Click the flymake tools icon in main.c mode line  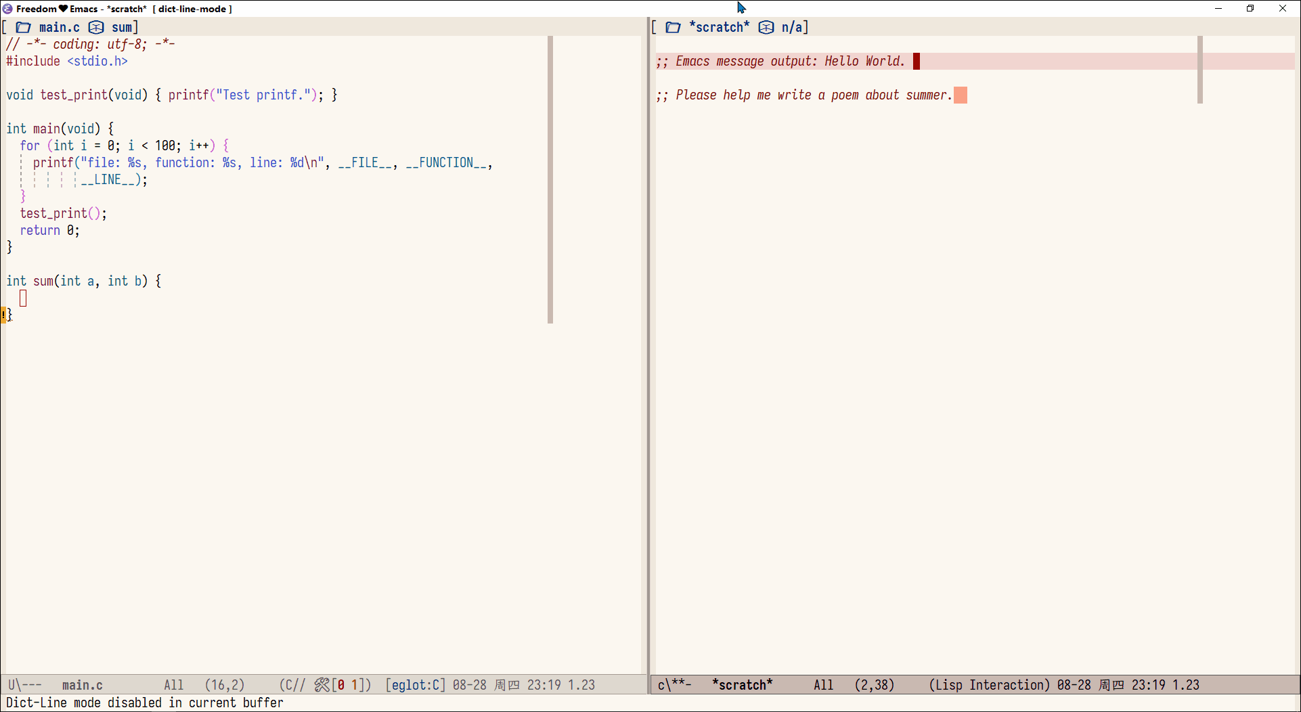pyautogui.click(x=322, y=685)
